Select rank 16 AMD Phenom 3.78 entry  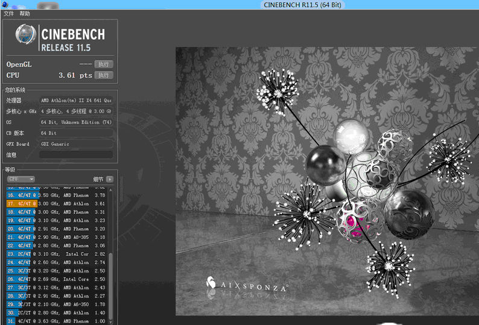point(57,195)
